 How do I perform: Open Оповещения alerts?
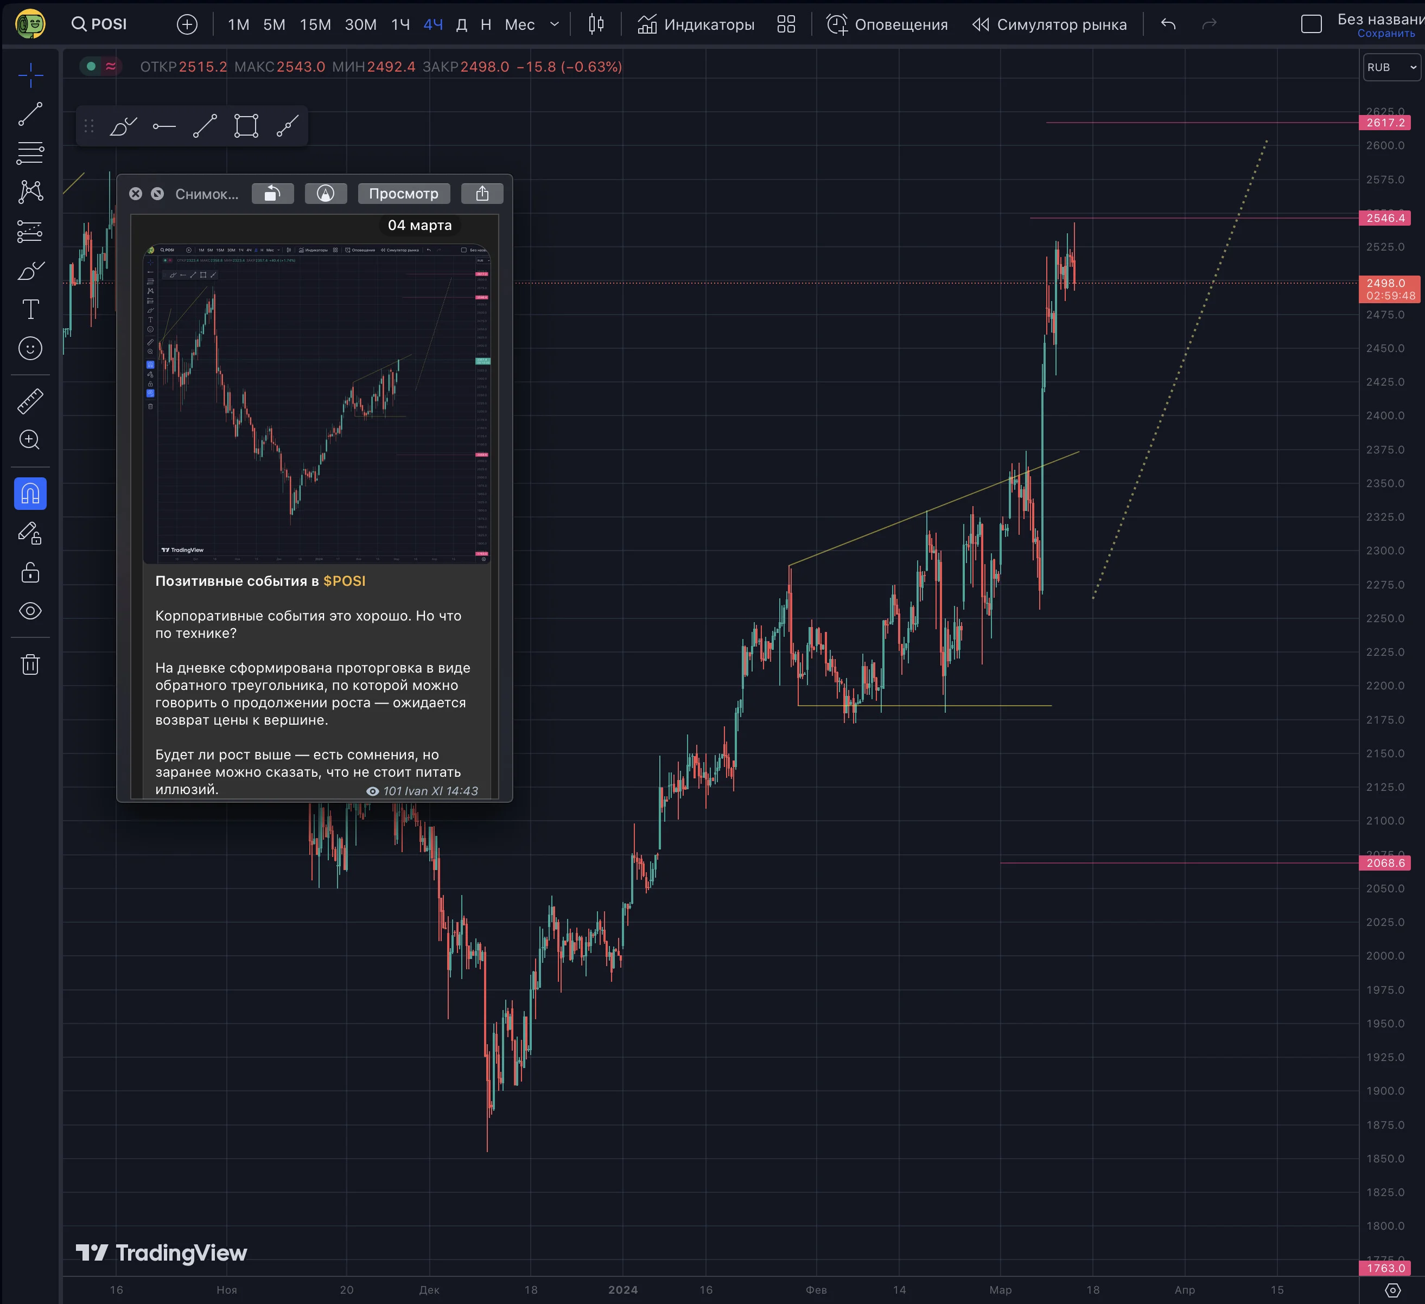887,25
